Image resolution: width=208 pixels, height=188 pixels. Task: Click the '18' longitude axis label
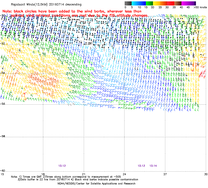click(x=43, y=174)
